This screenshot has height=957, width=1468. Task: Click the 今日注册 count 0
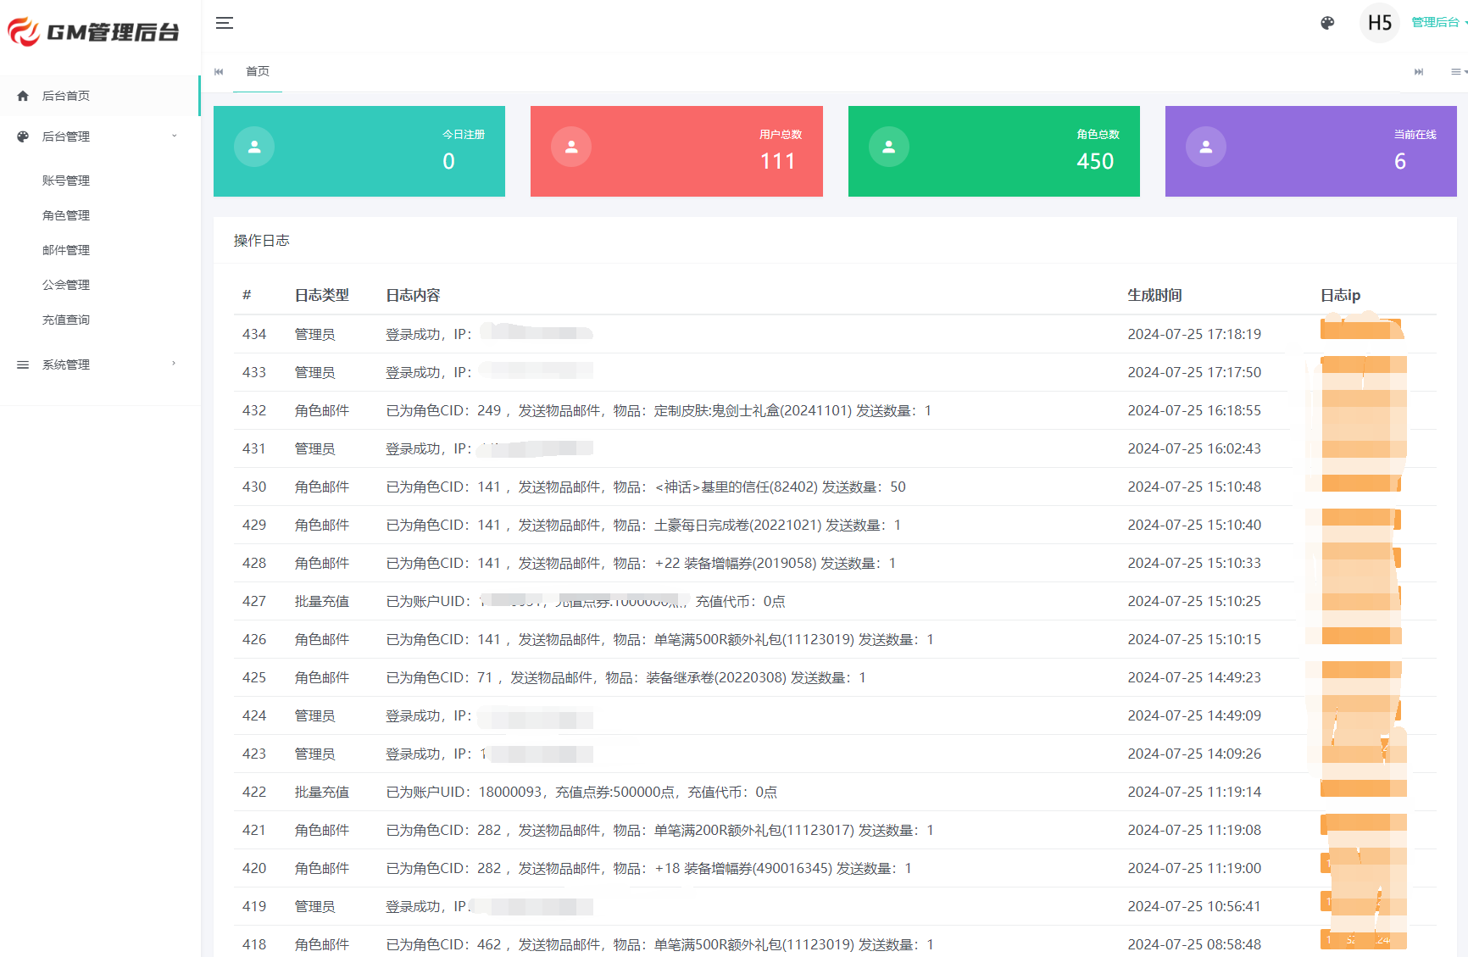coord(448,161)
